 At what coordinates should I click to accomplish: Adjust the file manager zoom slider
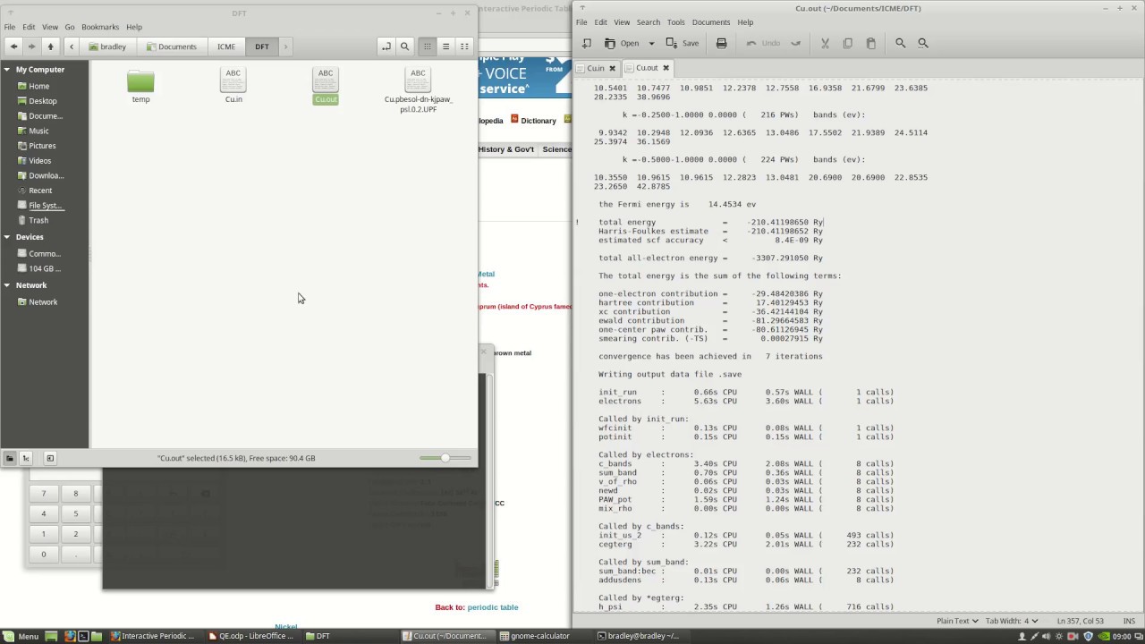click(x=445, y=458)
